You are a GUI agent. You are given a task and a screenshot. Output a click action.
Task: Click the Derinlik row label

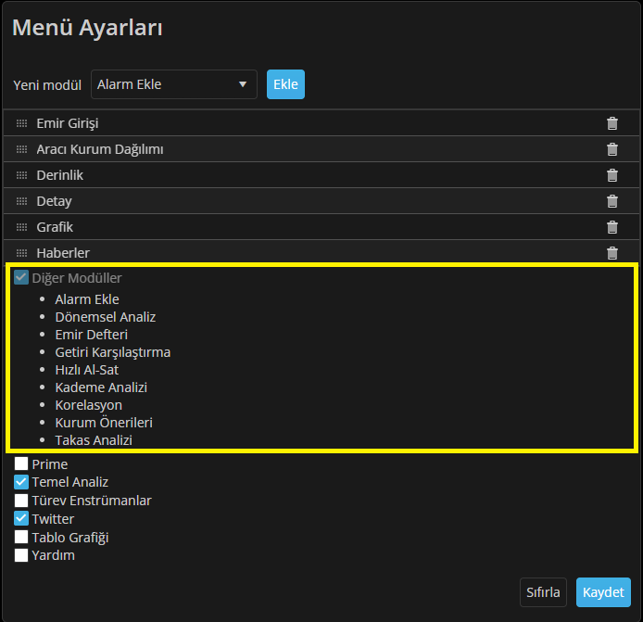(x=60, y=175)
